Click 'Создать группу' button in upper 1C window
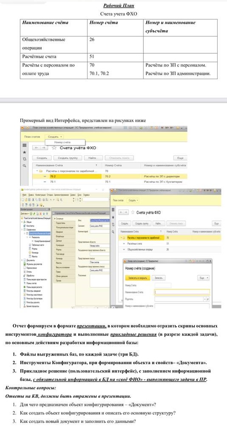227x431 pixels. tap(68, 158)
